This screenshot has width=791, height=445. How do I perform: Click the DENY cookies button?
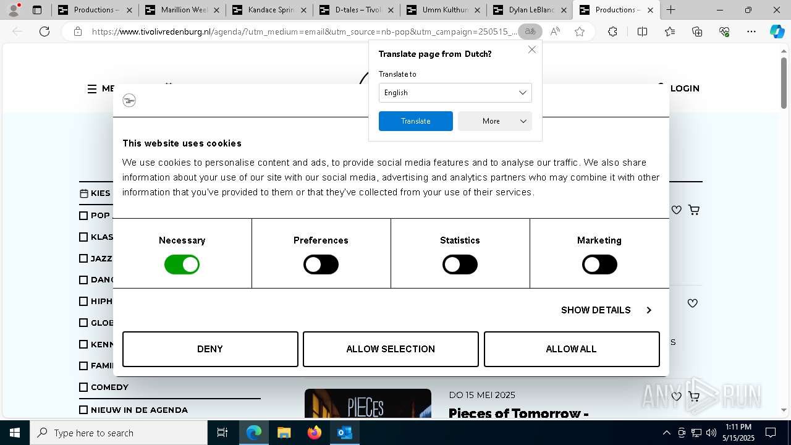pyautogui.click(x=210, y=349)
